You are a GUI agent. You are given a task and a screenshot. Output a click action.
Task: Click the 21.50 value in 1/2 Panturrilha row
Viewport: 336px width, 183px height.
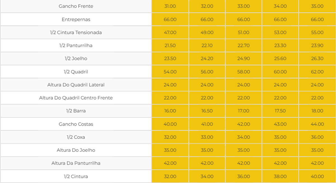click(x=170, y=45)
